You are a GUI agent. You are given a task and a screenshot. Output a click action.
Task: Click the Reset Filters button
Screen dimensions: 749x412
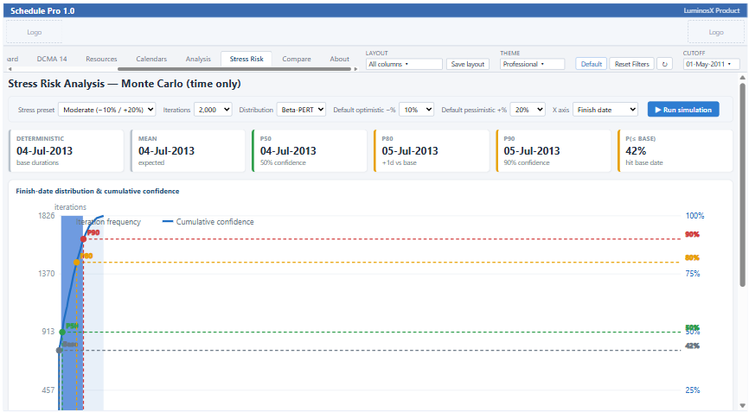point(632,64)
